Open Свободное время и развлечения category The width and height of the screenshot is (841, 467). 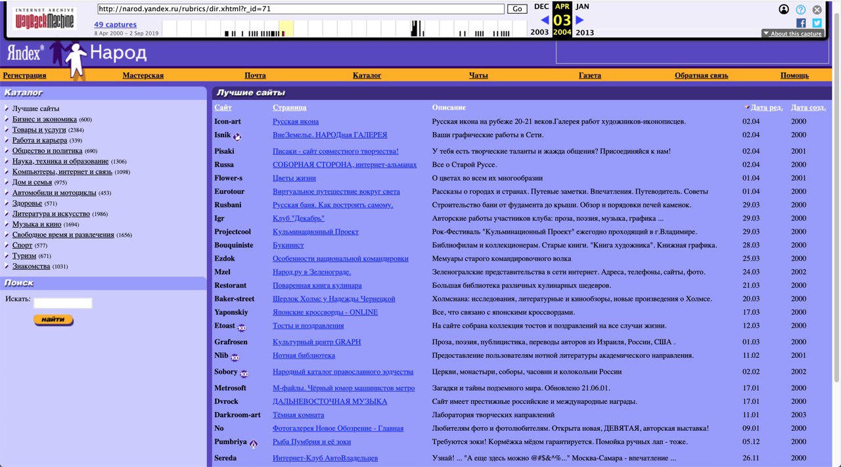tap(63, 235)
